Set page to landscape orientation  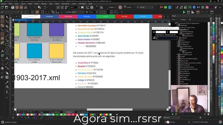[x=47, y=12]
